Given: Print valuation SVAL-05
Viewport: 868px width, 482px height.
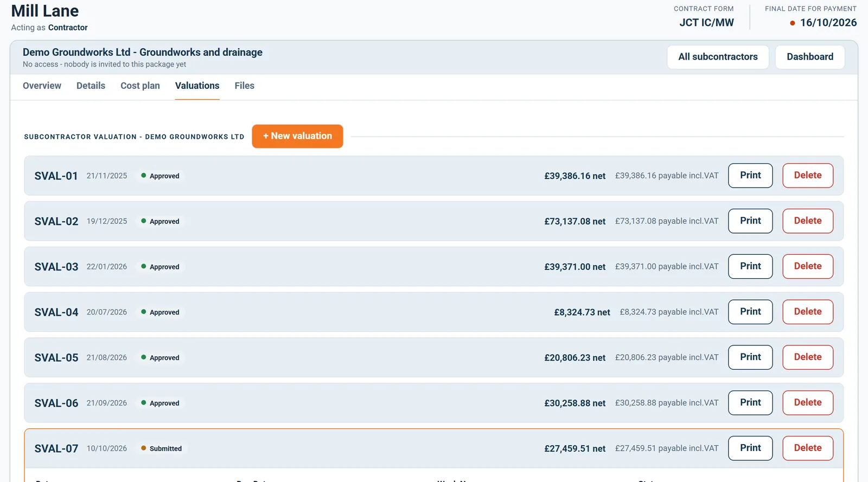Looking at the screenshot, I should pos(750,357).
